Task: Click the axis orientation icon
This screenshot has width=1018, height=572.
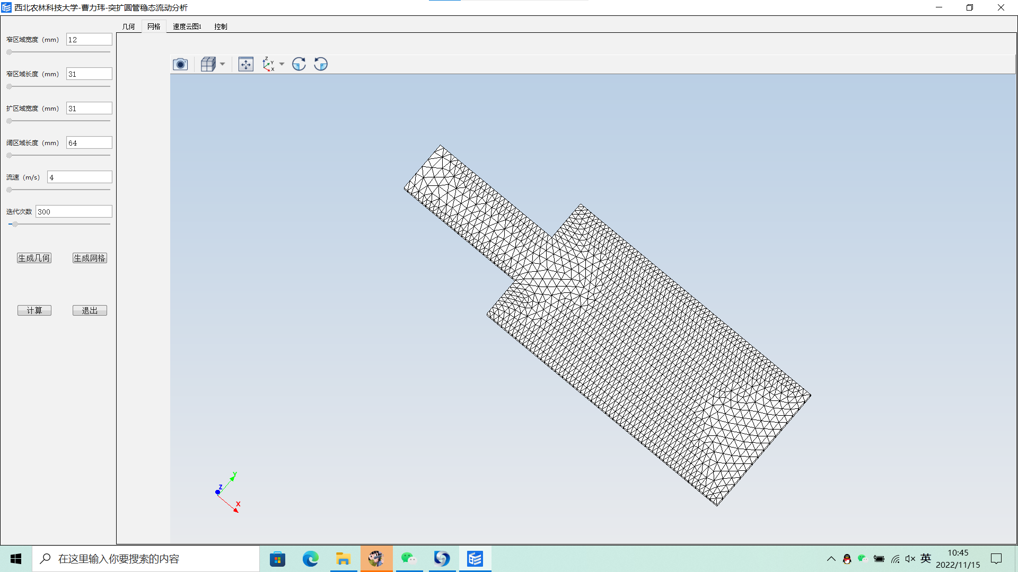Action: point(268,64)
